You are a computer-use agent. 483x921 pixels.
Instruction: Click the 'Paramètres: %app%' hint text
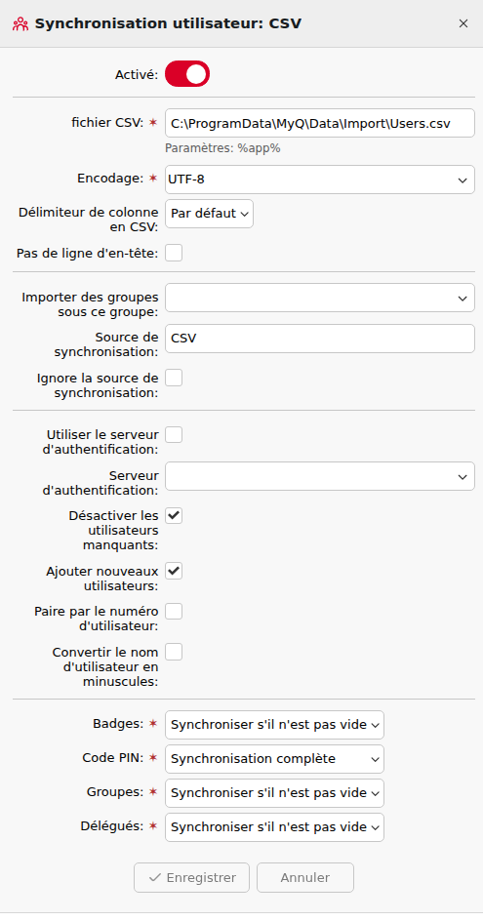point(222,148)
